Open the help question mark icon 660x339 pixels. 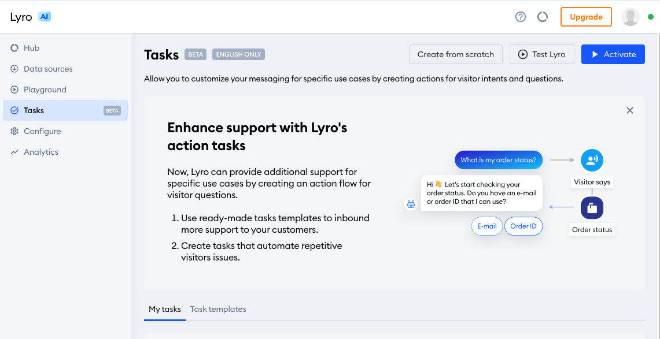tap(521, 17)
